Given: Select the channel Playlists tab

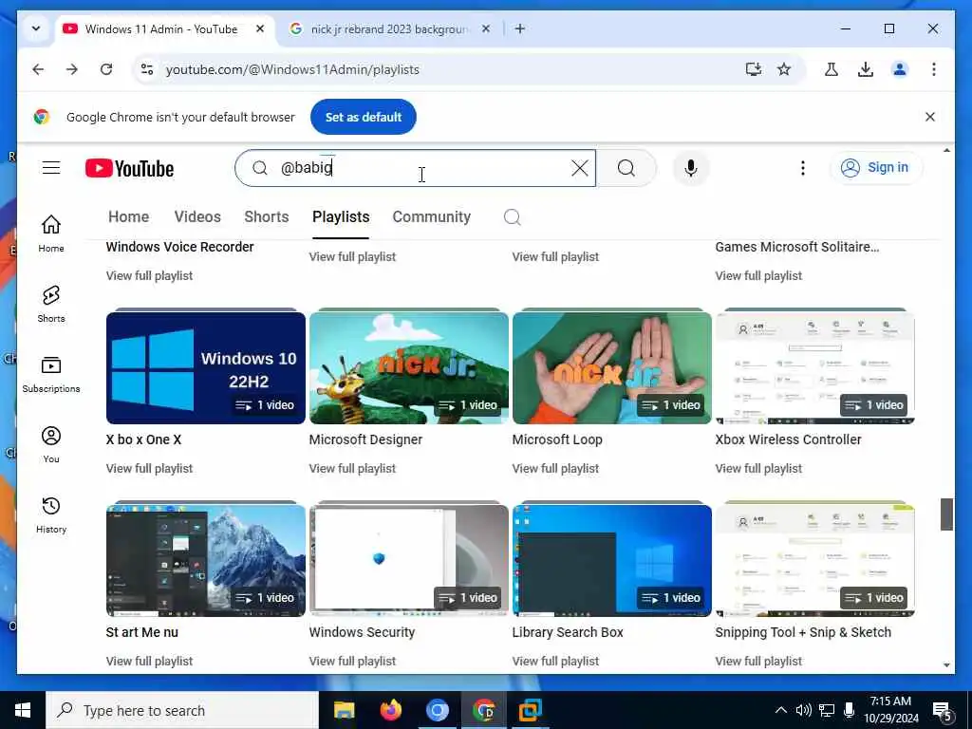Looking at the screenshot, I should click(x=341, y=217).
